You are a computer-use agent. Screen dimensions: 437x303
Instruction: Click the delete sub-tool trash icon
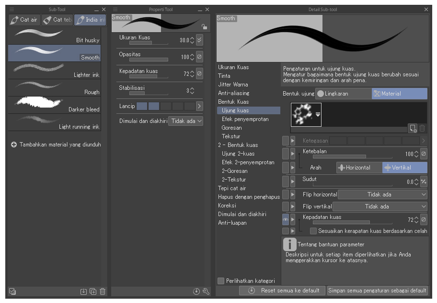pyautogui.click(x=102, y=291)
